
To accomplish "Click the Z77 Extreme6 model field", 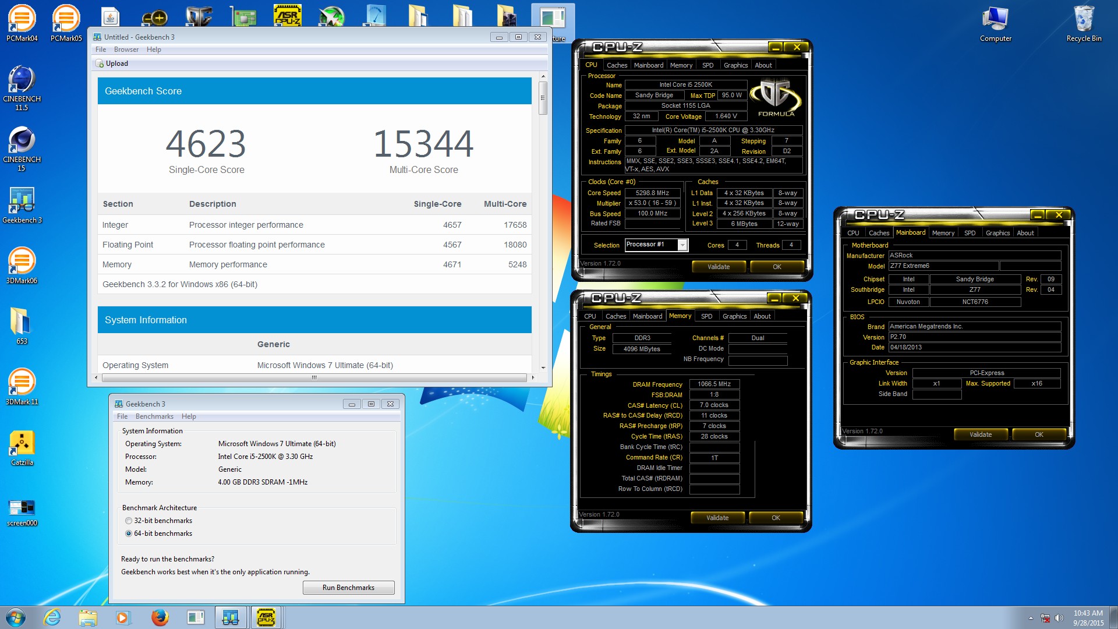I will (944, 266).
